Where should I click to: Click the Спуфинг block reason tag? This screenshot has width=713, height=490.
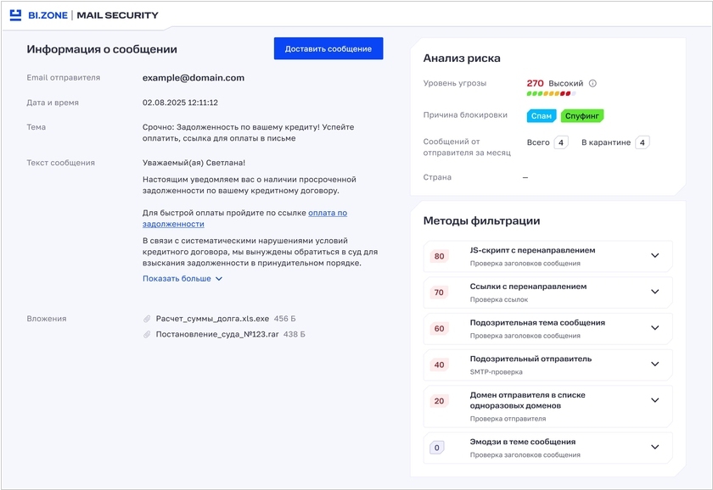(582, 115)
